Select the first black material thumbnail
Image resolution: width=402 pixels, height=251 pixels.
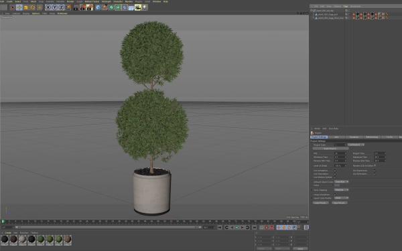click(5, 240)
